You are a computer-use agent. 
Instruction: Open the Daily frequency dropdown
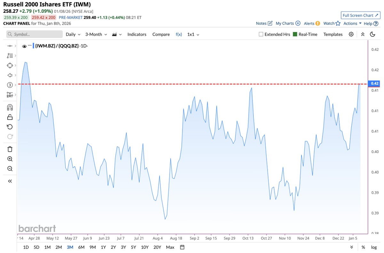click(73, 34)
